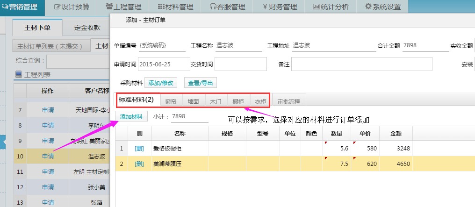Open the 材料管理 module via its grid icon
This screenshot has width=475, height=207.
161,7
